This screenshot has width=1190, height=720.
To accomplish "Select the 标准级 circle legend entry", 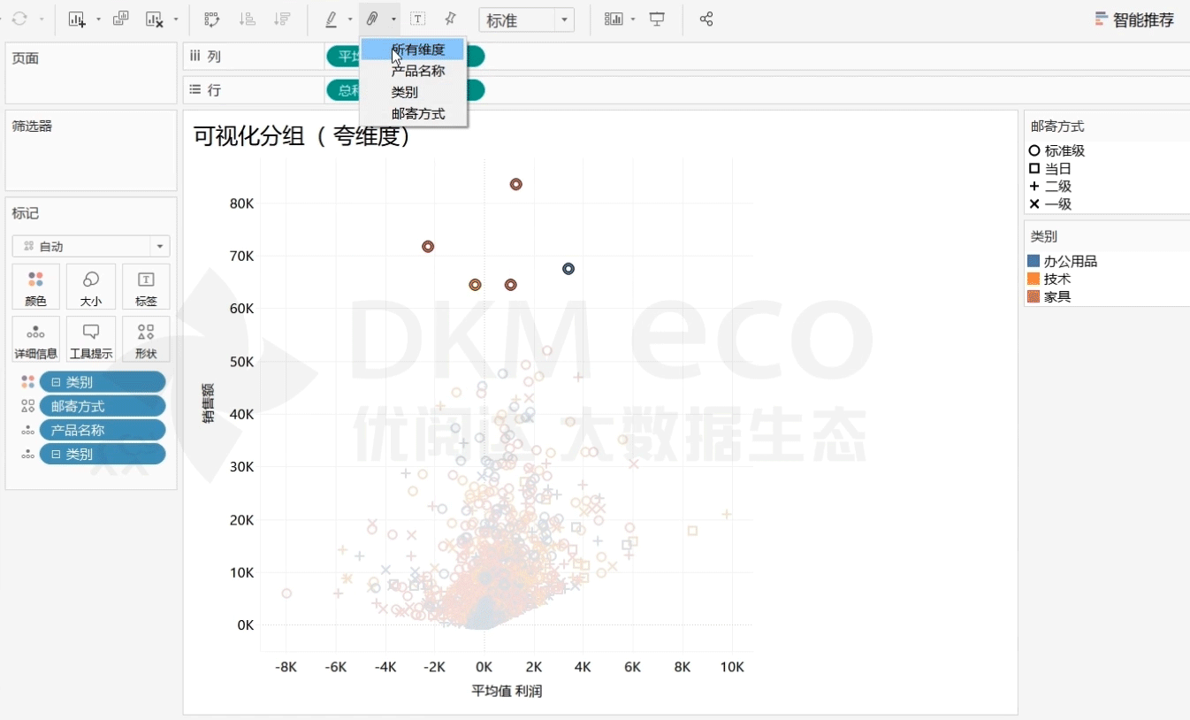I will coord(1057,151).
